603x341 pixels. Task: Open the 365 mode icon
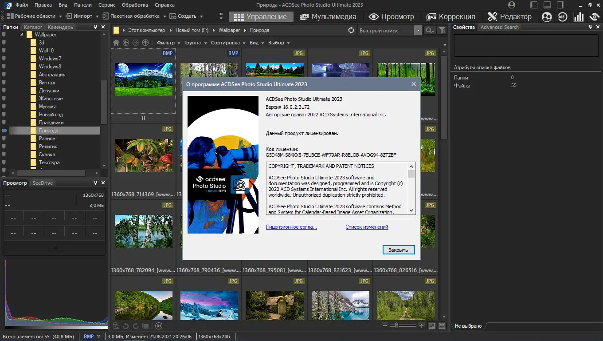click(x=562, y=17)
